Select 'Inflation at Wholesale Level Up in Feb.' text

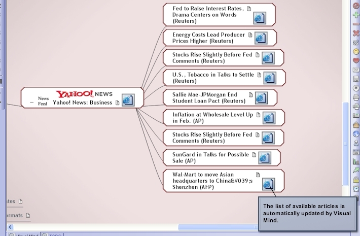pos(212,118)
